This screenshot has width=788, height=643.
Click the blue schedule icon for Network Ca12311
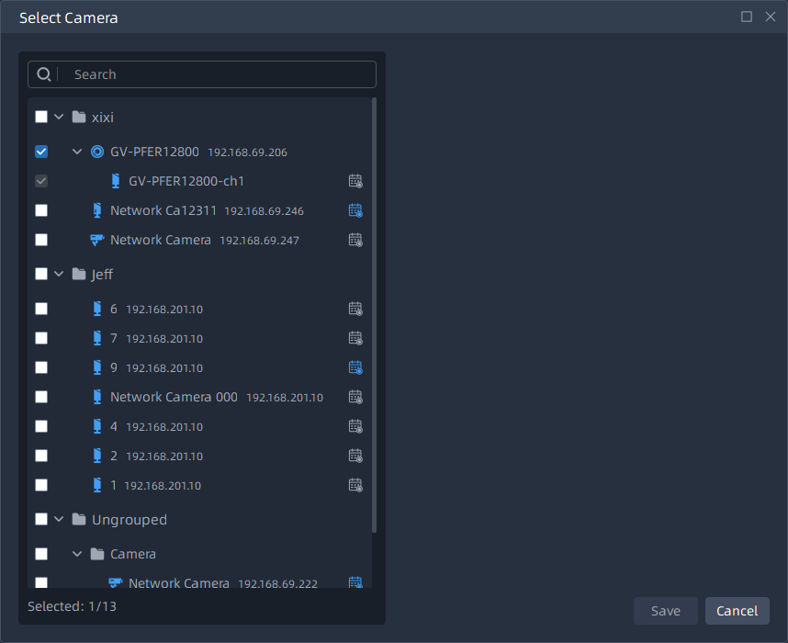coord(355,210)
